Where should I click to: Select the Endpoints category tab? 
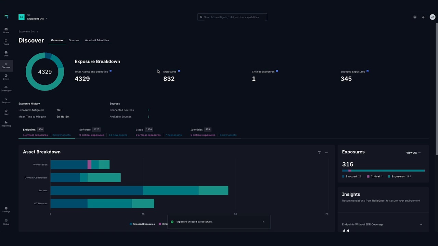(x=47, y=132)
